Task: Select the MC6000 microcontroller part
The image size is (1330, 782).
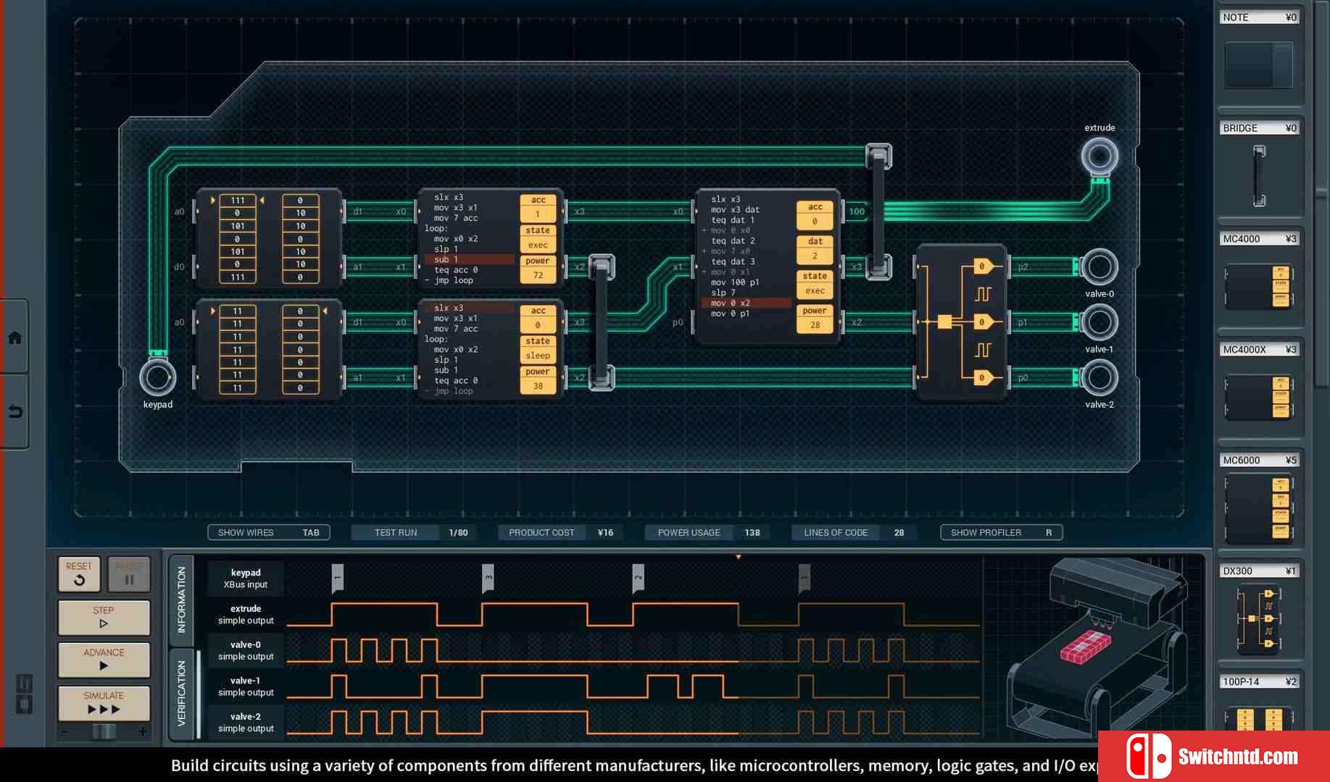Action: pos(1259,507)
